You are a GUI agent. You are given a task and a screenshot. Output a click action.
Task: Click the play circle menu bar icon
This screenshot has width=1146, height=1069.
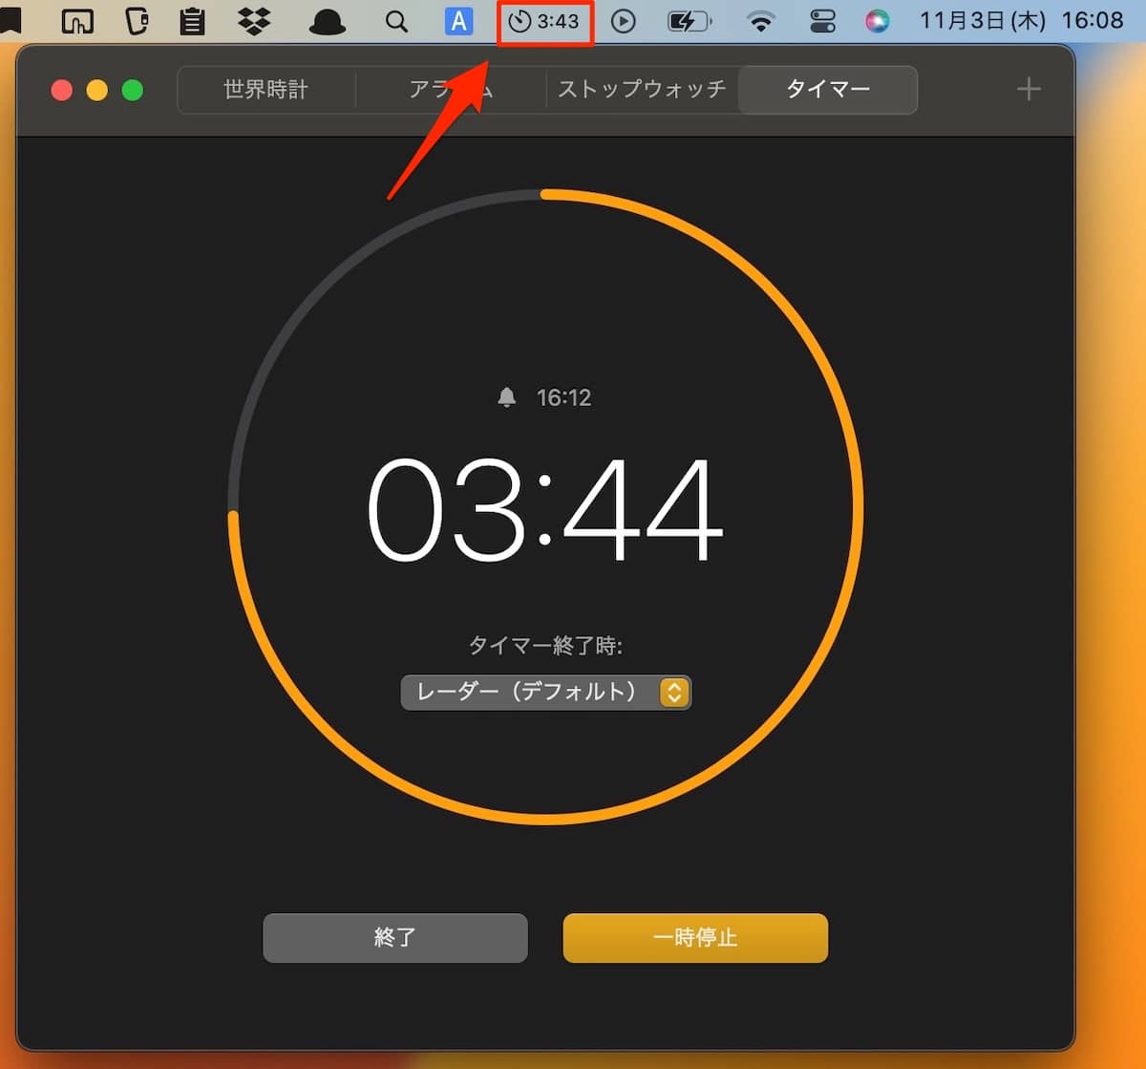click(624, 21)
